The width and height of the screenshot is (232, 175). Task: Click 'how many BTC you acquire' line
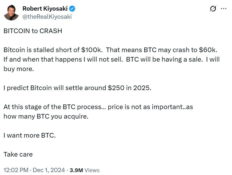(x=46, y=117)
